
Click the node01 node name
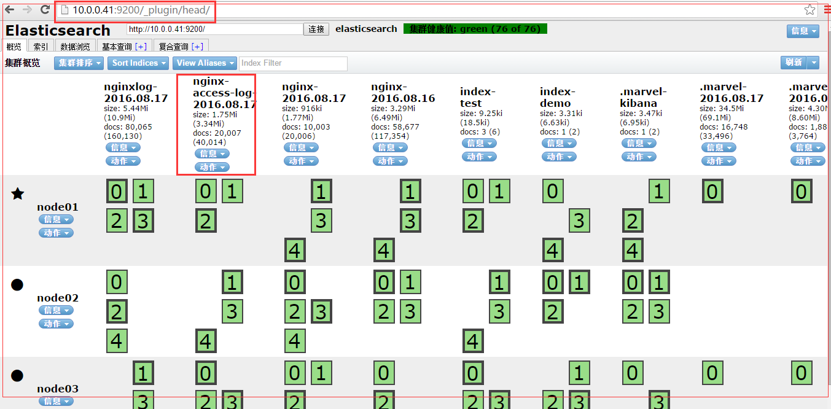point(58,207)
